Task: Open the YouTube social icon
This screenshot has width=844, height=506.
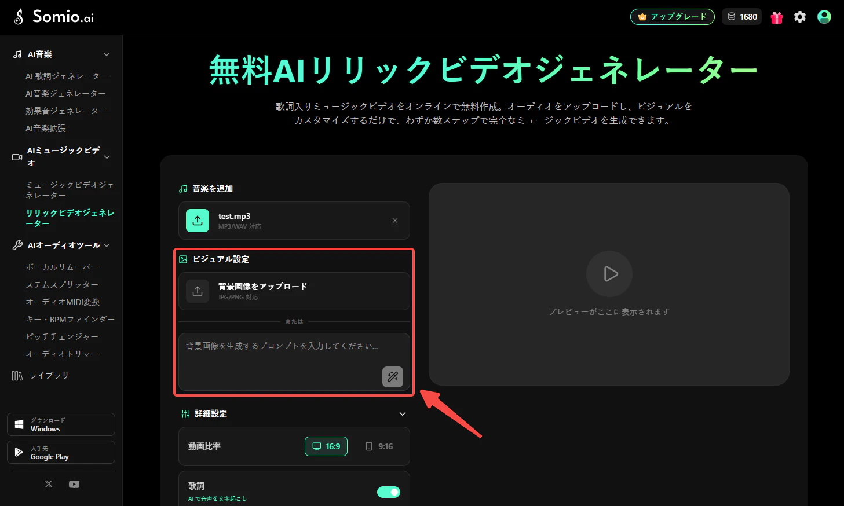Action: 74,484
